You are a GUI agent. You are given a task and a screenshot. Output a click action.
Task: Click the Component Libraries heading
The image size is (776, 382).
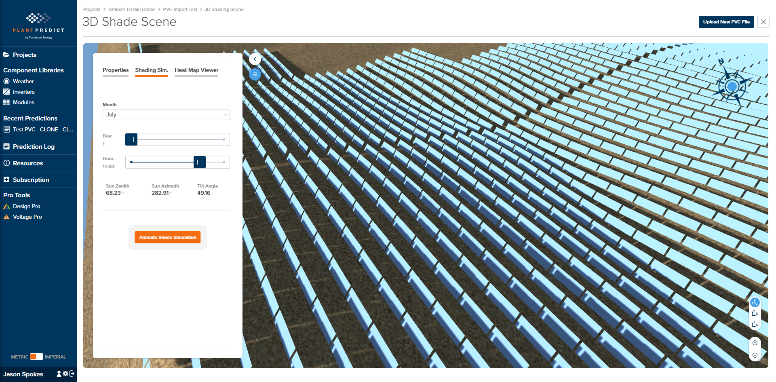tap(34, 70)
